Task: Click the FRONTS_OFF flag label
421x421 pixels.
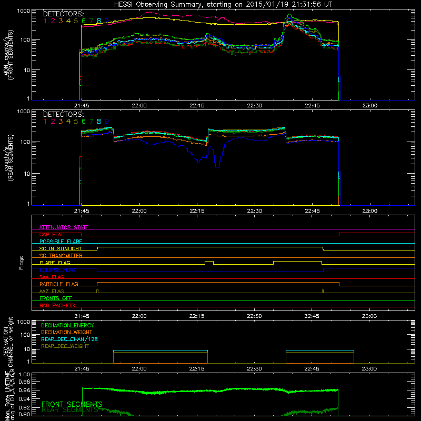Action: pos(56,298)
